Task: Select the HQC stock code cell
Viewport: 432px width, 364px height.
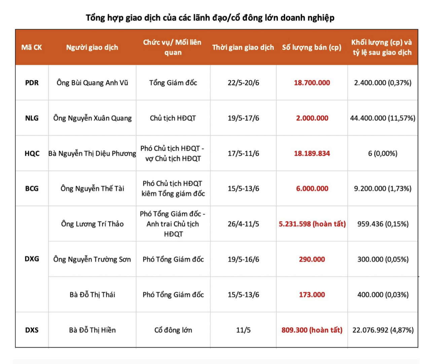Action: point(32,153)
